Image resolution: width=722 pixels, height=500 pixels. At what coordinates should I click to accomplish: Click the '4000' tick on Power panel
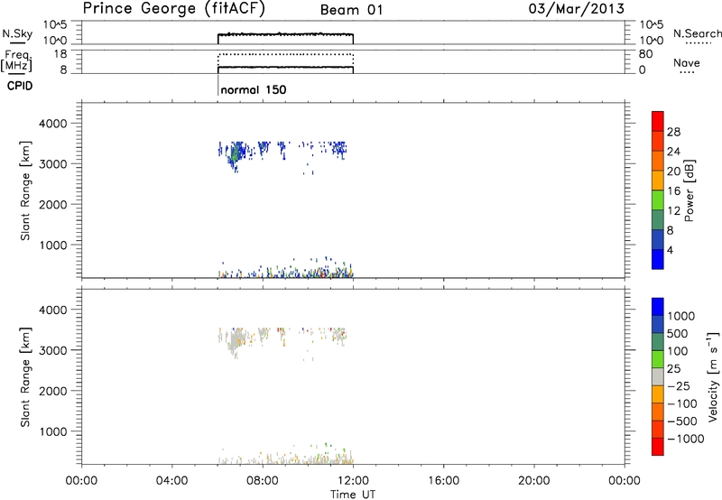pyautogui.click(x=53, y=124)
